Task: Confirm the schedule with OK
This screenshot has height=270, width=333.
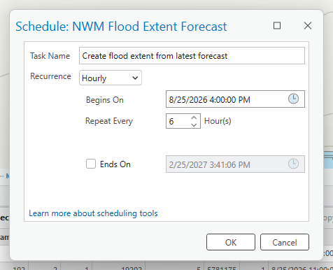Action: click(231, 242)
